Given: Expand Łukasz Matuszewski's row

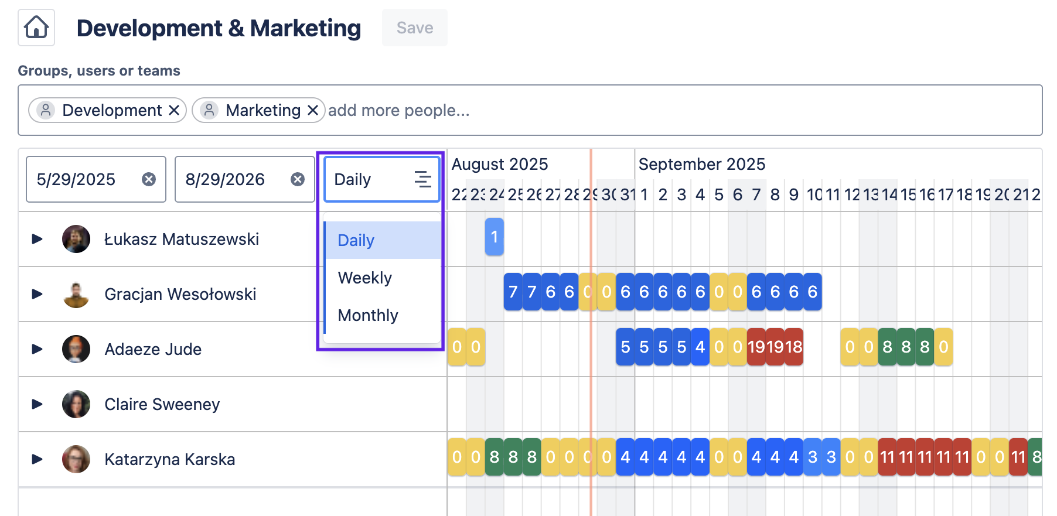Looking at the screenshot, I should point(37,239).
